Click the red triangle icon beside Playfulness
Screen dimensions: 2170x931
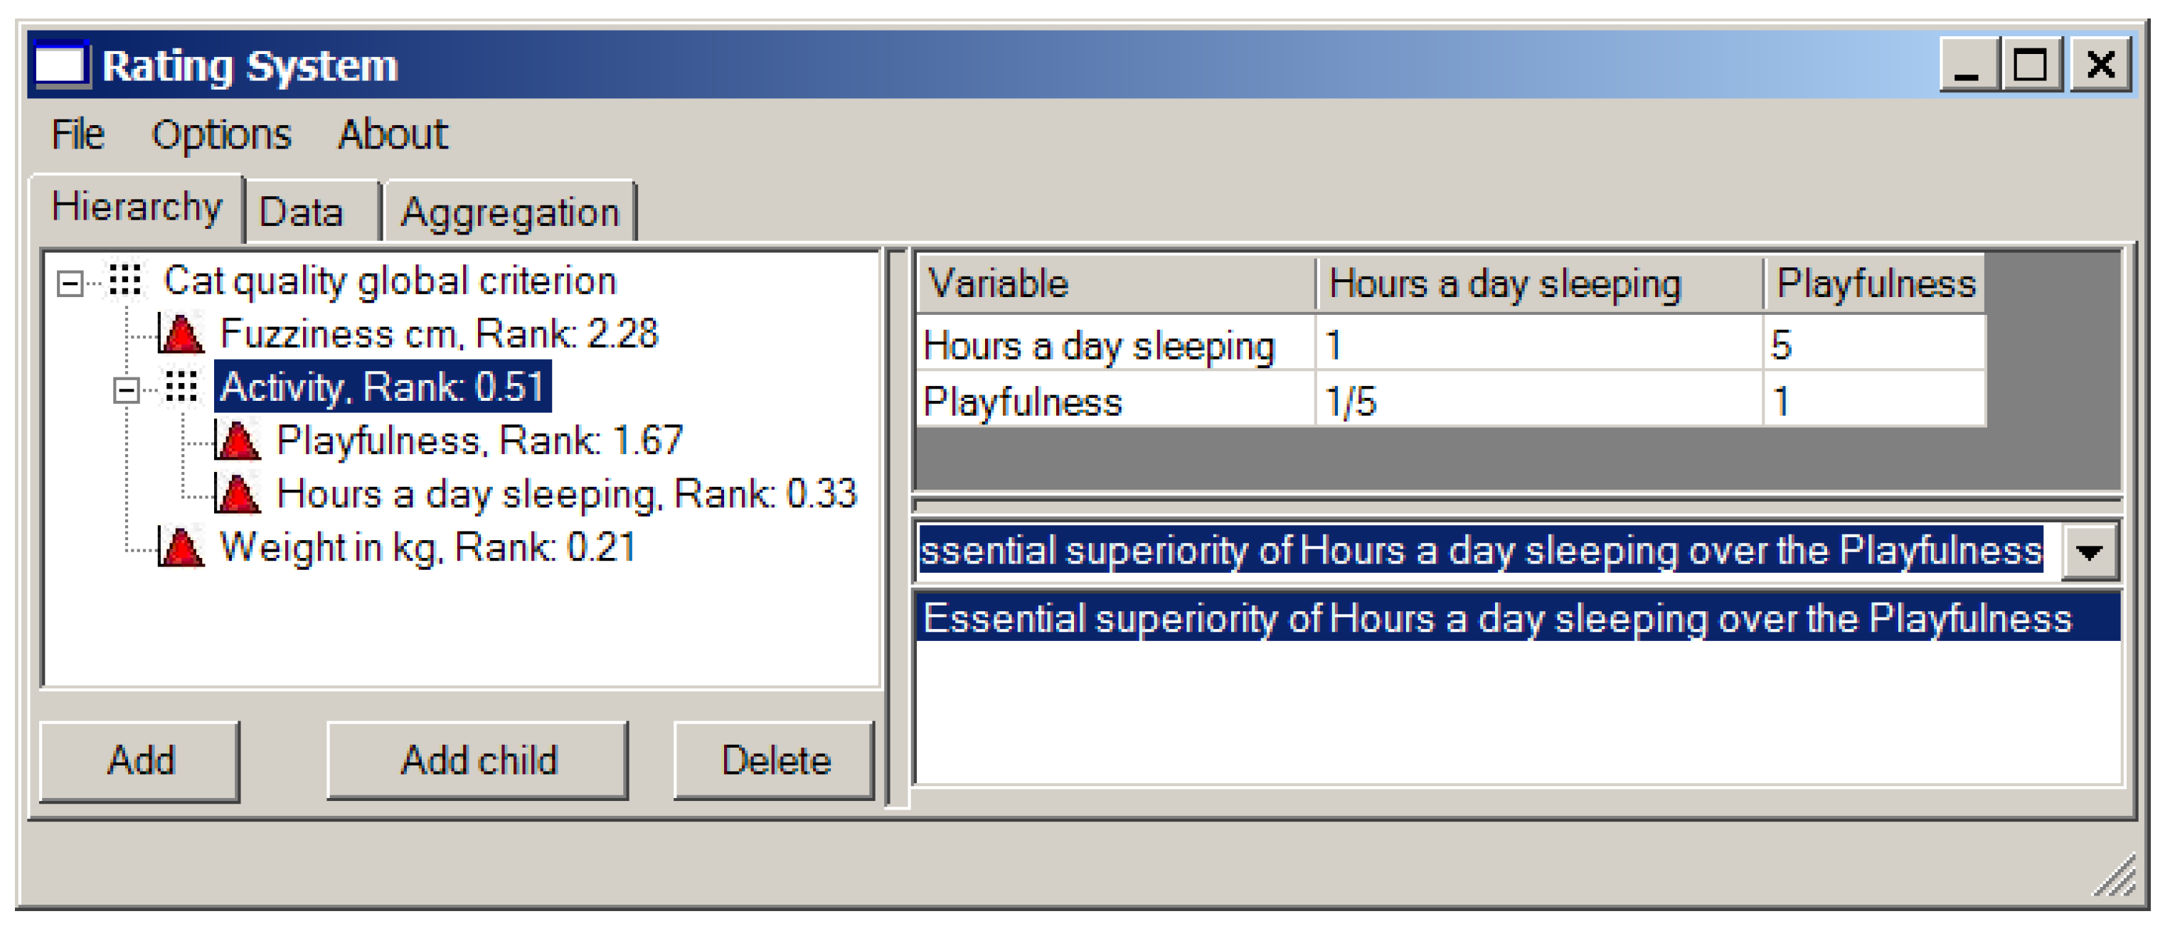pos(238,440)
